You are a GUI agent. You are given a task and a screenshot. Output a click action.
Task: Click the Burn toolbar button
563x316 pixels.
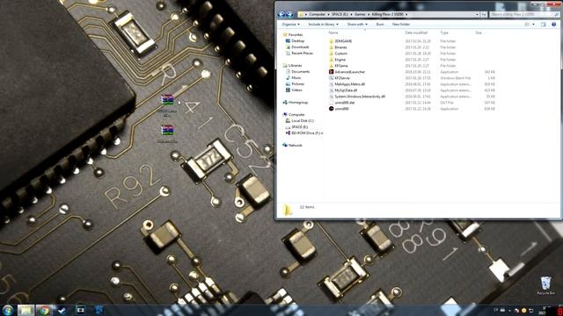pos(380,25)
